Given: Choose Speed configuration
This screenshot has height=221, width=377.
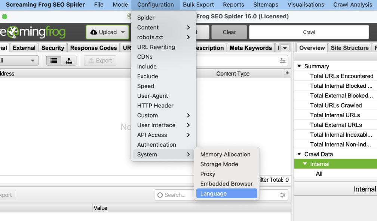Looking at the screenshot, I should (163, 86).
